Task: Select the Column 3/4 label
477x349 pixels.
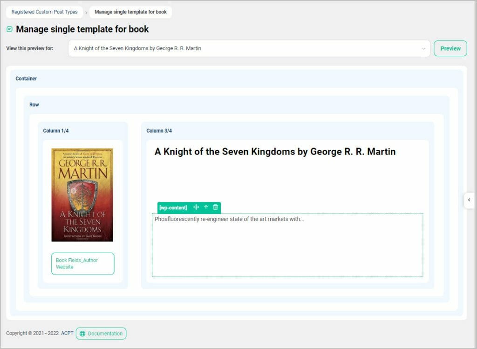Action: 159,131
